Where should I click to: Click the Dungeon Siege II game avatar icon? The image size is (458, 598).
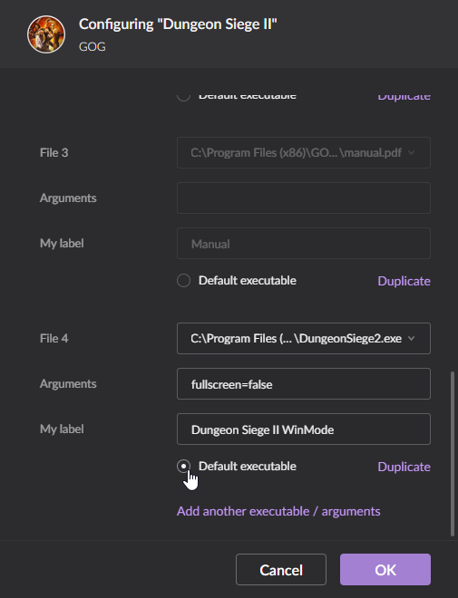(x=46, y=34)
